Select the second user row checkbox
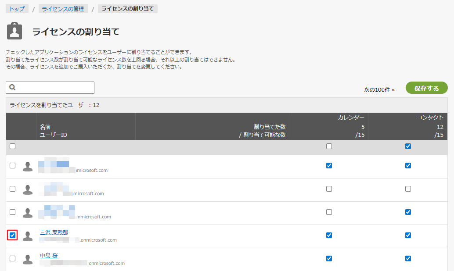Screen dimensions: 454x271 tap(12, 189)
